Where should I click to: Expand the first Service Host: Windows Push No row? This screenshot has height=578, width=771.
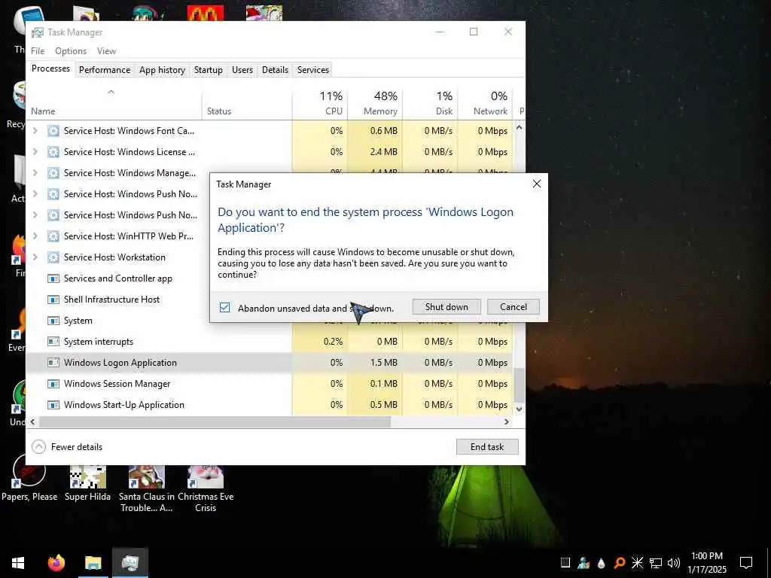[35, 194]
